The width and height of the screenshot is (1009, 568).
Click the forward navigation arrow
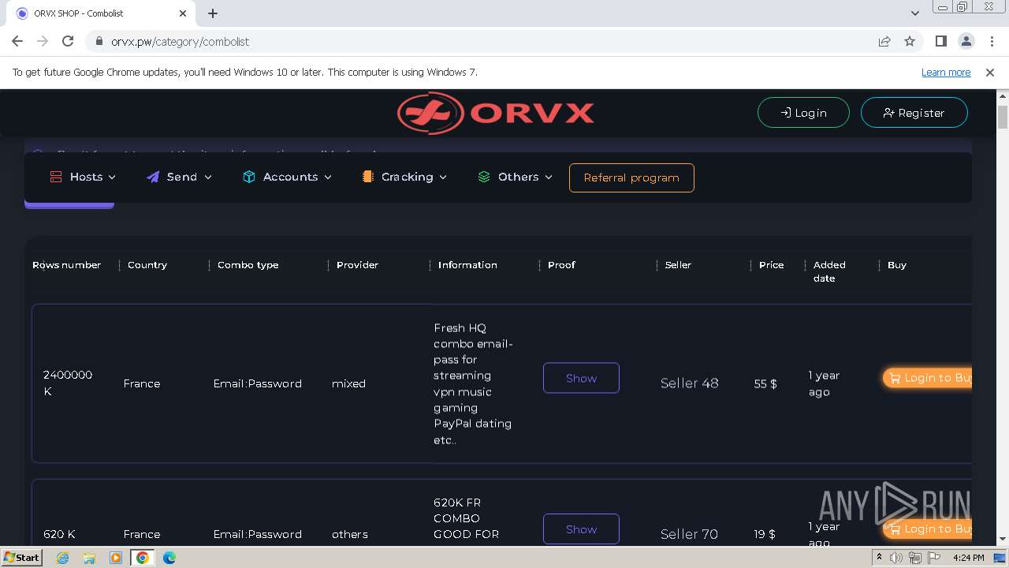[x=43, y=41]
